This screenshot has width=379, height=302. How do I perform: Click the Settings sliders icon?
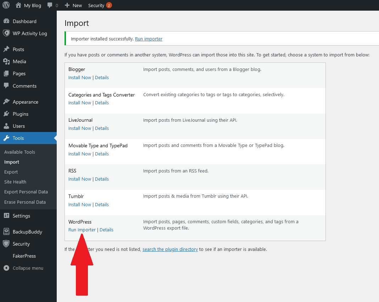click(x=6, y=216)
